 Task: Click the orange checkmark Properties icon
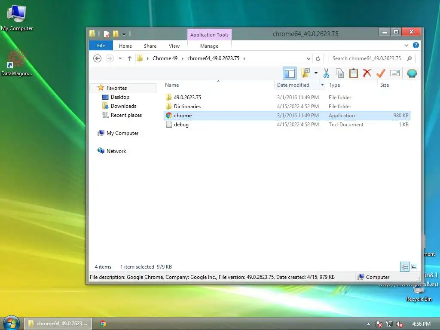tap(381, 73)
